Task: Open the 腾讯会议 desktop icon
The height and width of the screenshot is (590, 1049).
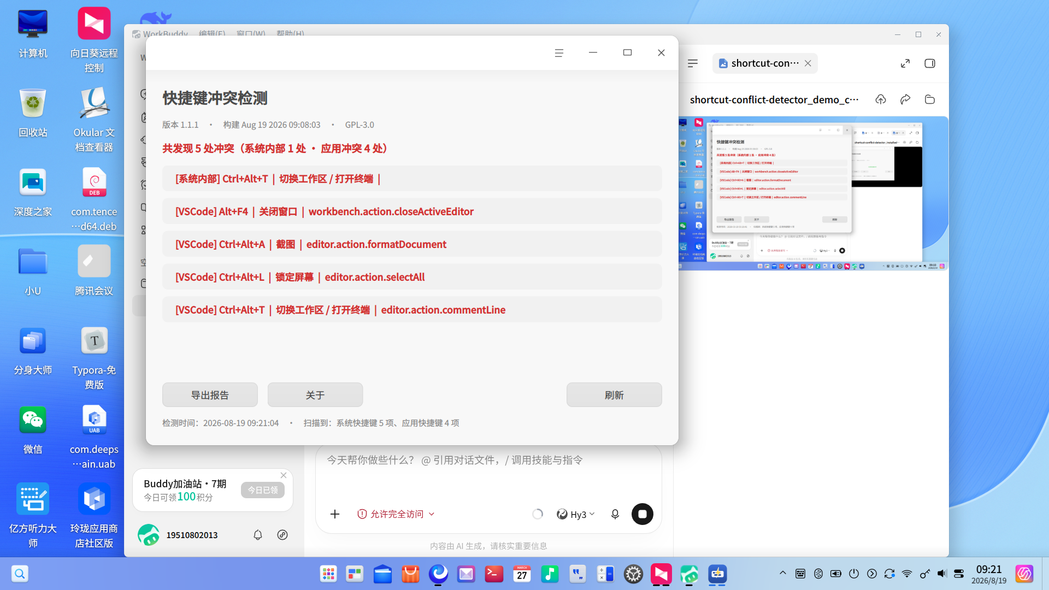Action: pyautogui.click(x=94, y=272)
